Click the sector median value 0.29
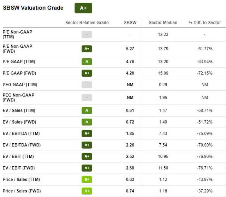226x197 pixels. point(163,85)
